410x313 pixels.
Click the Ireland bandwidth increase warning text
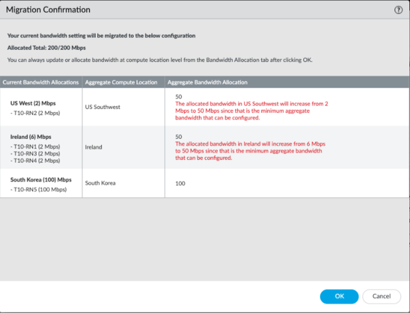pyautogui.click(x=250, y=151)
